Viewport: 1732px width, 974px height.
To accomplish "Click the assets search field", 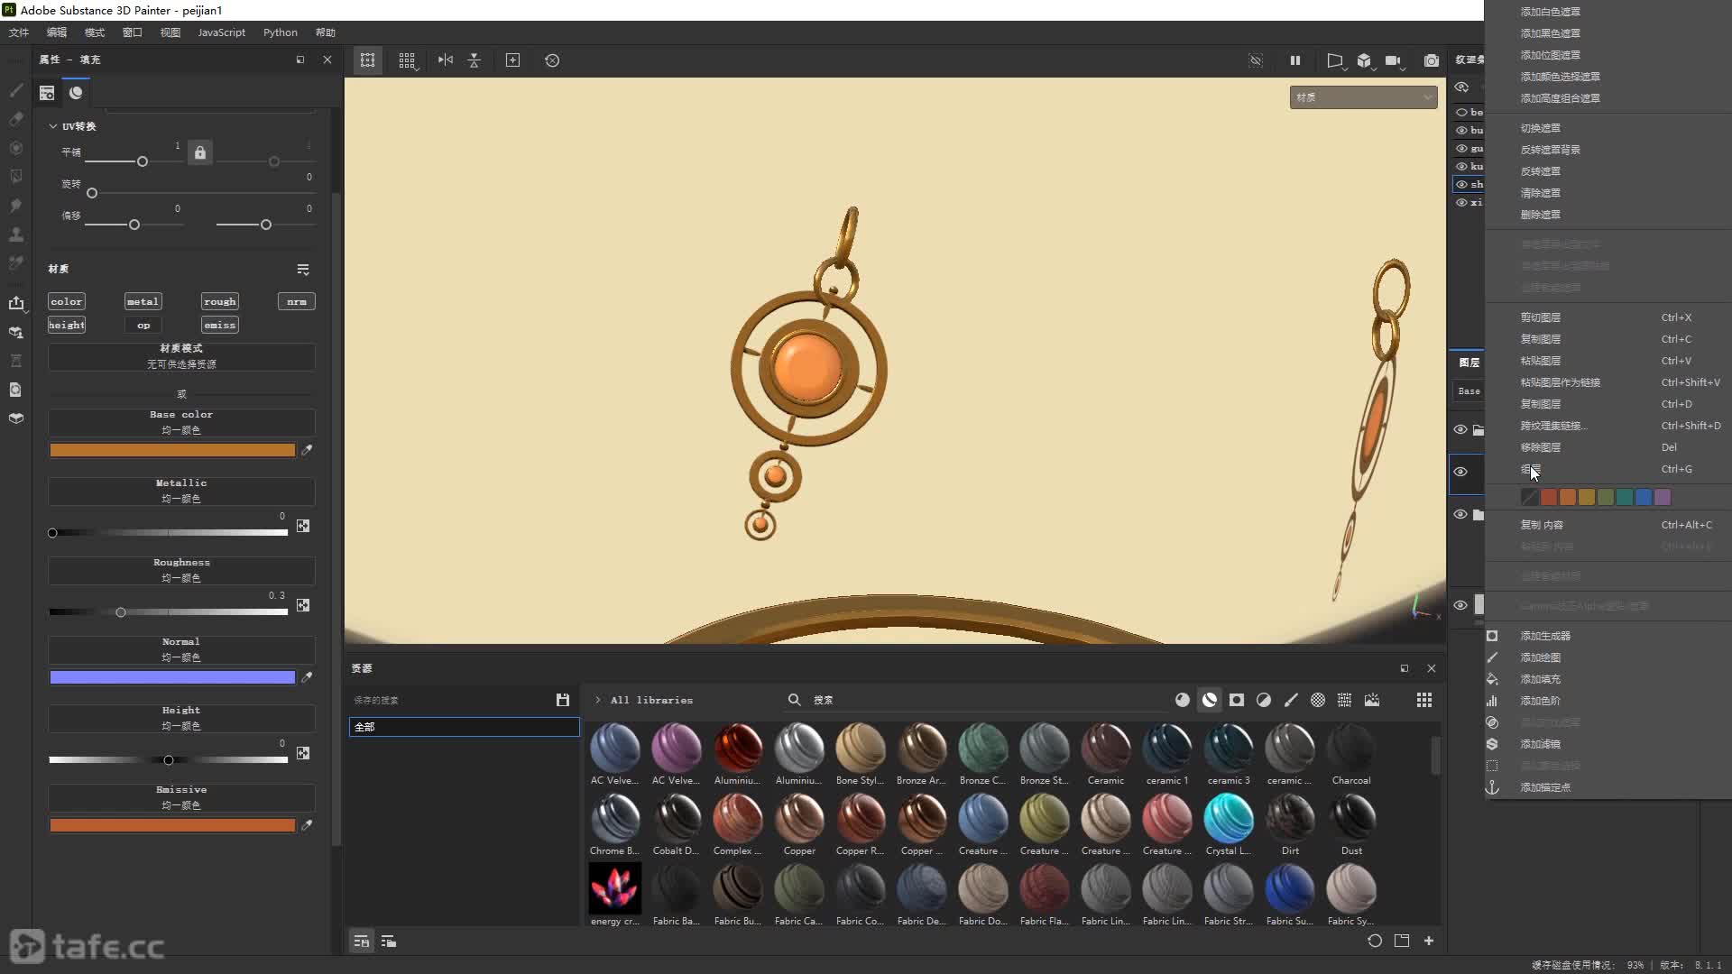I will click(974, 700).
